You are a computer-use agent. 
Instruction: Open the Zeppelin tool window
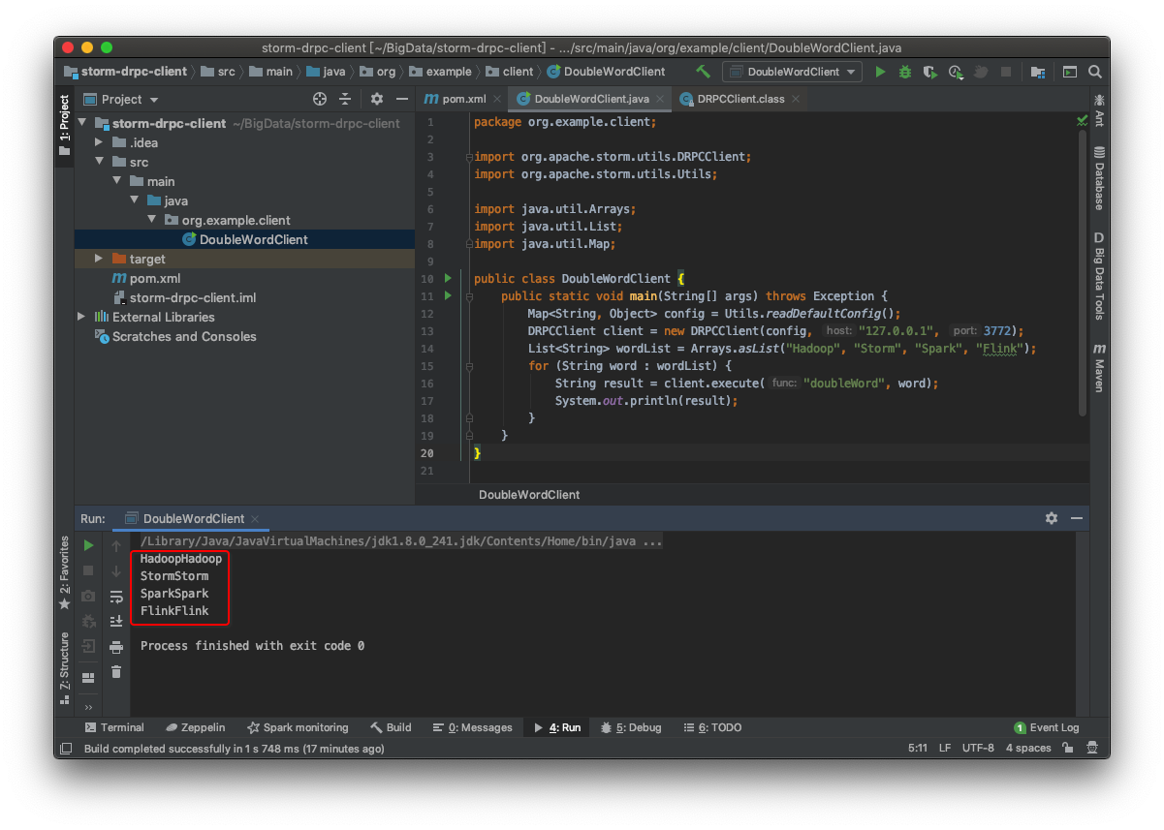tap(195, 727)
